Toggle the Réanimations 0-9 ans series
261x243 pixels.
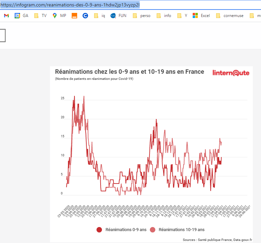126,230
